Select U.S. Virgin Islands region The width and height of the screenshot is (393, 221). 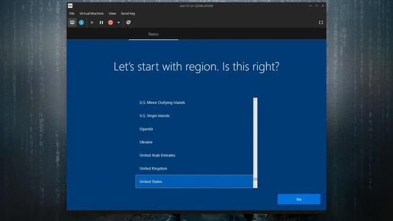(194, 116)
